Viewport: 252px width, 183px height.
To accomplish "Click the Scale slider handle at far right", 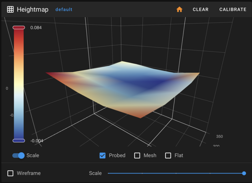I will (x=244, y=173).
